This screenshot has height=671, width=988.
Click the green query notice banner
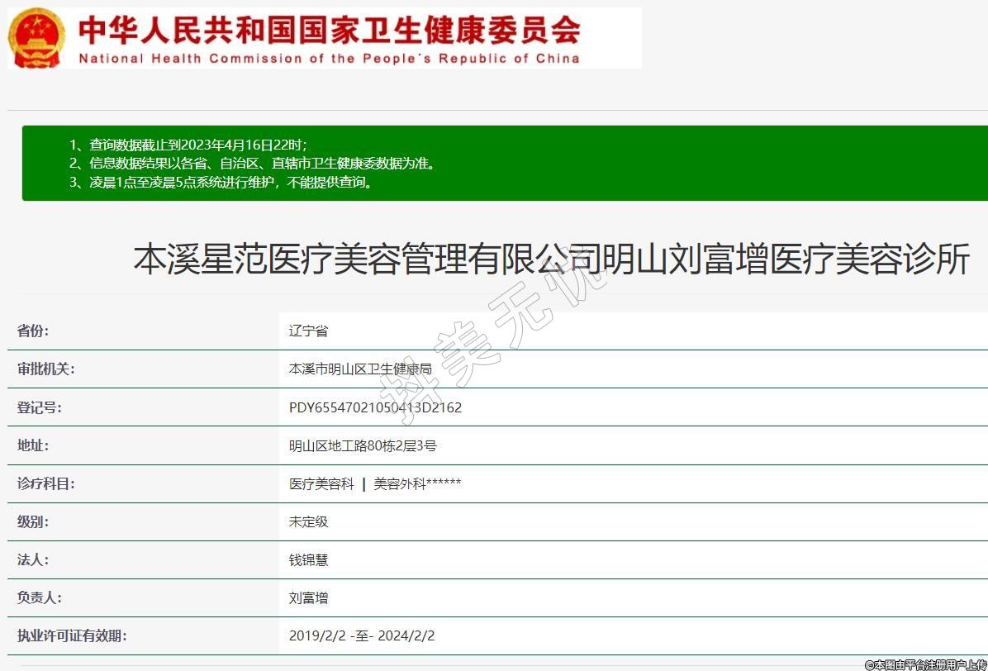(504, 163)
